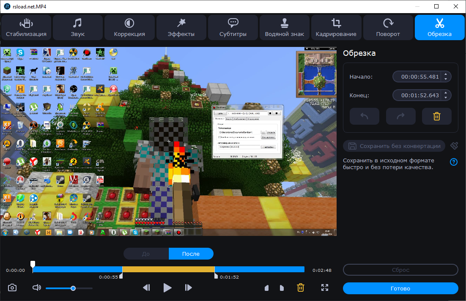Click the rsload.net.MP4 window title
Screen dimensions: 466x301
tap(30, 6)
